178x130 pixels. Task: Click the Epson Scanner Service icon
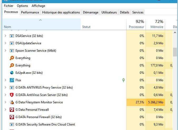click(12, 51)
